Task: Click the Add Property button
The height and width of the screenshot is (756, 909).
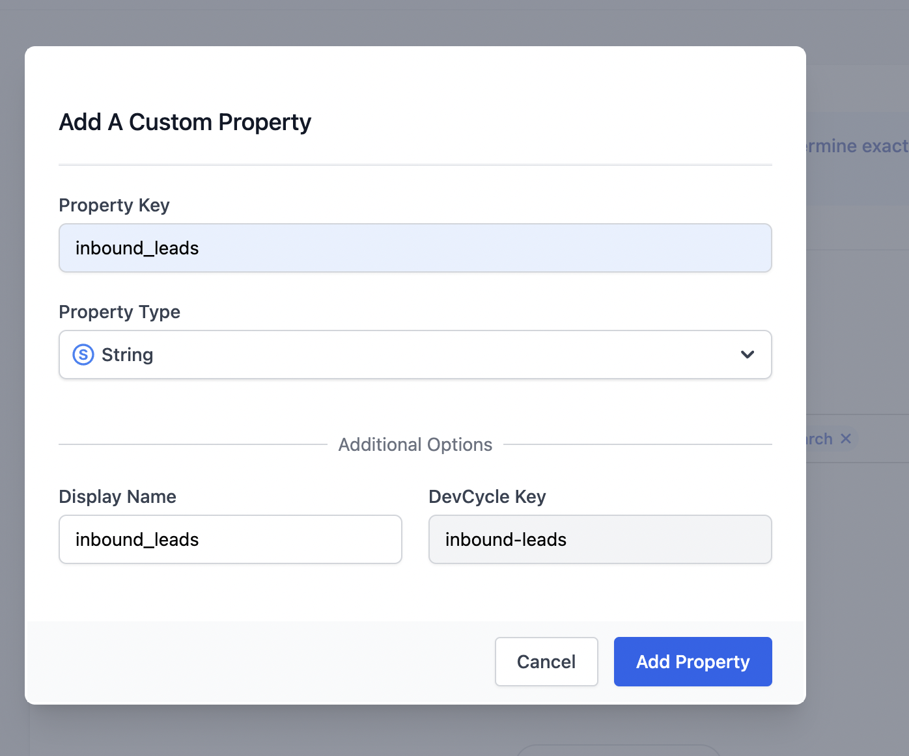Action: 692,661
